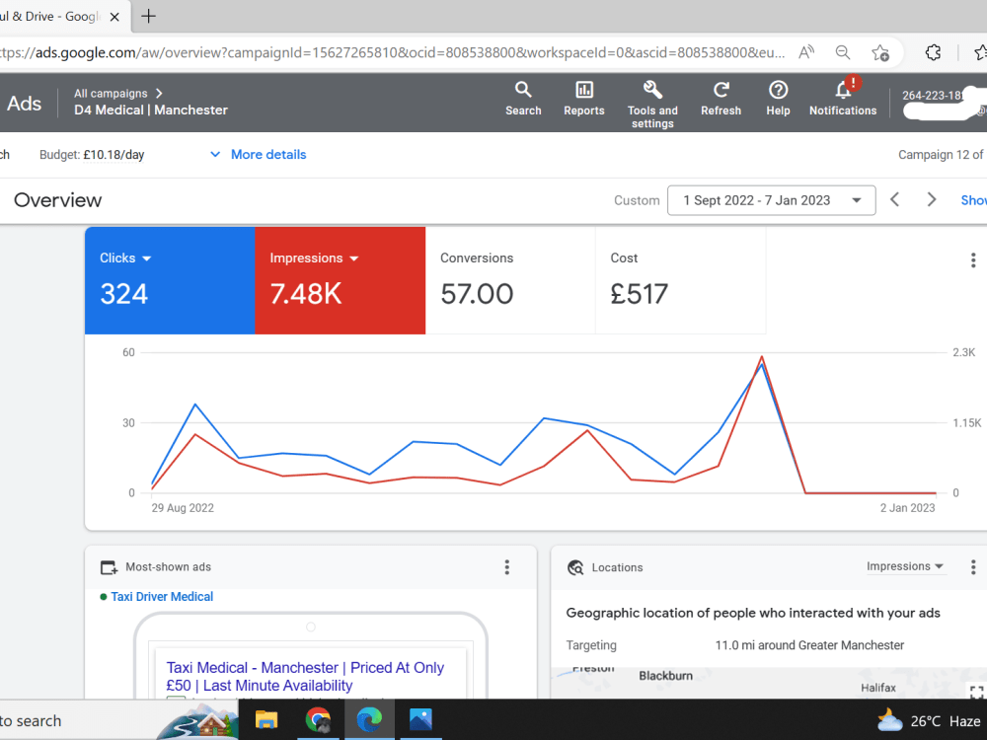987x740 pixels.
Task: Click the zoom out magnifier in address bar
Action: (x=843, y=52)
